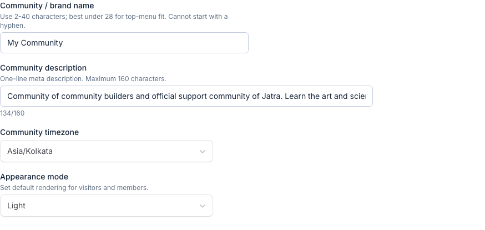Click the "Community description" label
This screenshot has height=230, width=485.
(x=43, y=68)
